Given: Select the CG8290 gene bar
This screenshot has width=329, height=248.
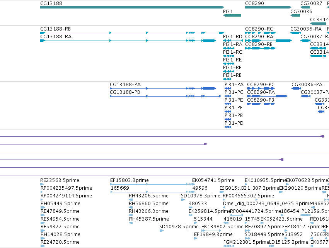Looking at the screenshot, I should [x=268, y=7].
